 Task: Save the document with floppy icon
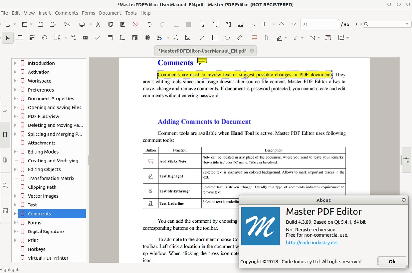click(40, 24)
